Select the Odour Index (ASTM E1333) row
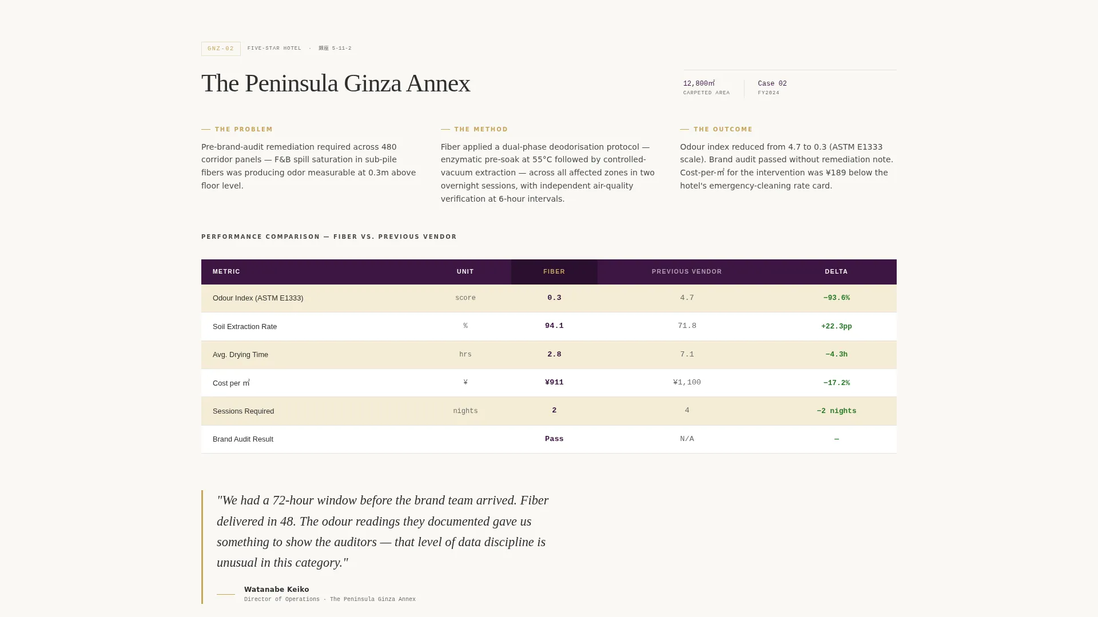The image size is (1098, 617). click(549, 298)
